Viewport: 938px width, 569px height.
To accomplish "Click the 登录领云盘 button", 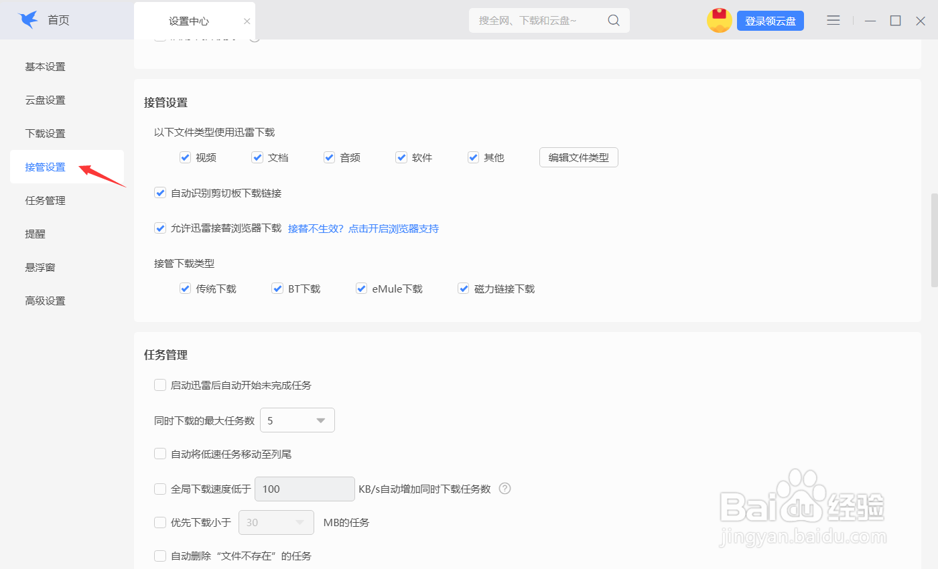I will pos(770,21).
